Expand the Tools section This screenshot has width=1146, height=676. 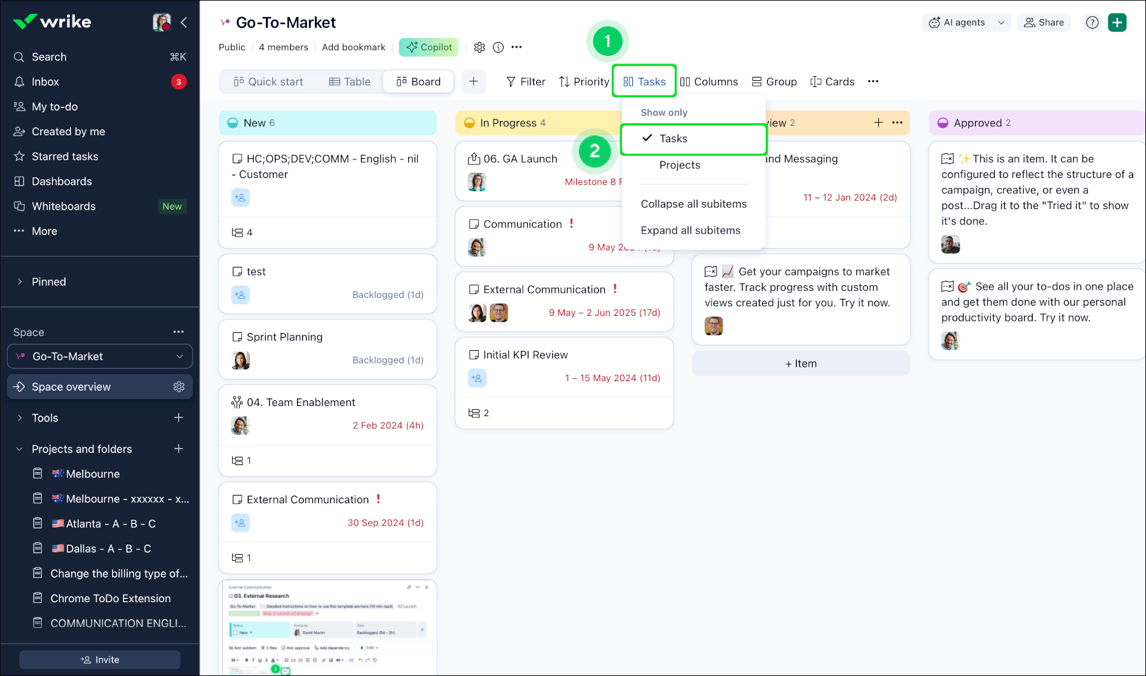point(20,417)
